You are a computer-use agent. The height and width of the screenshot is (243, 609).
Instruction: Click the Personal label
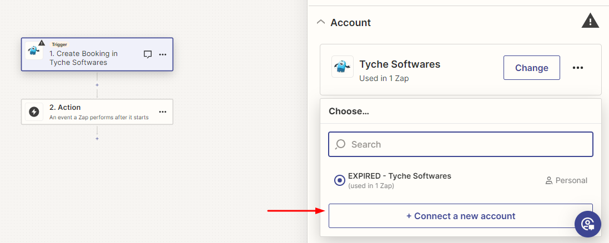[x=571, y=180]
